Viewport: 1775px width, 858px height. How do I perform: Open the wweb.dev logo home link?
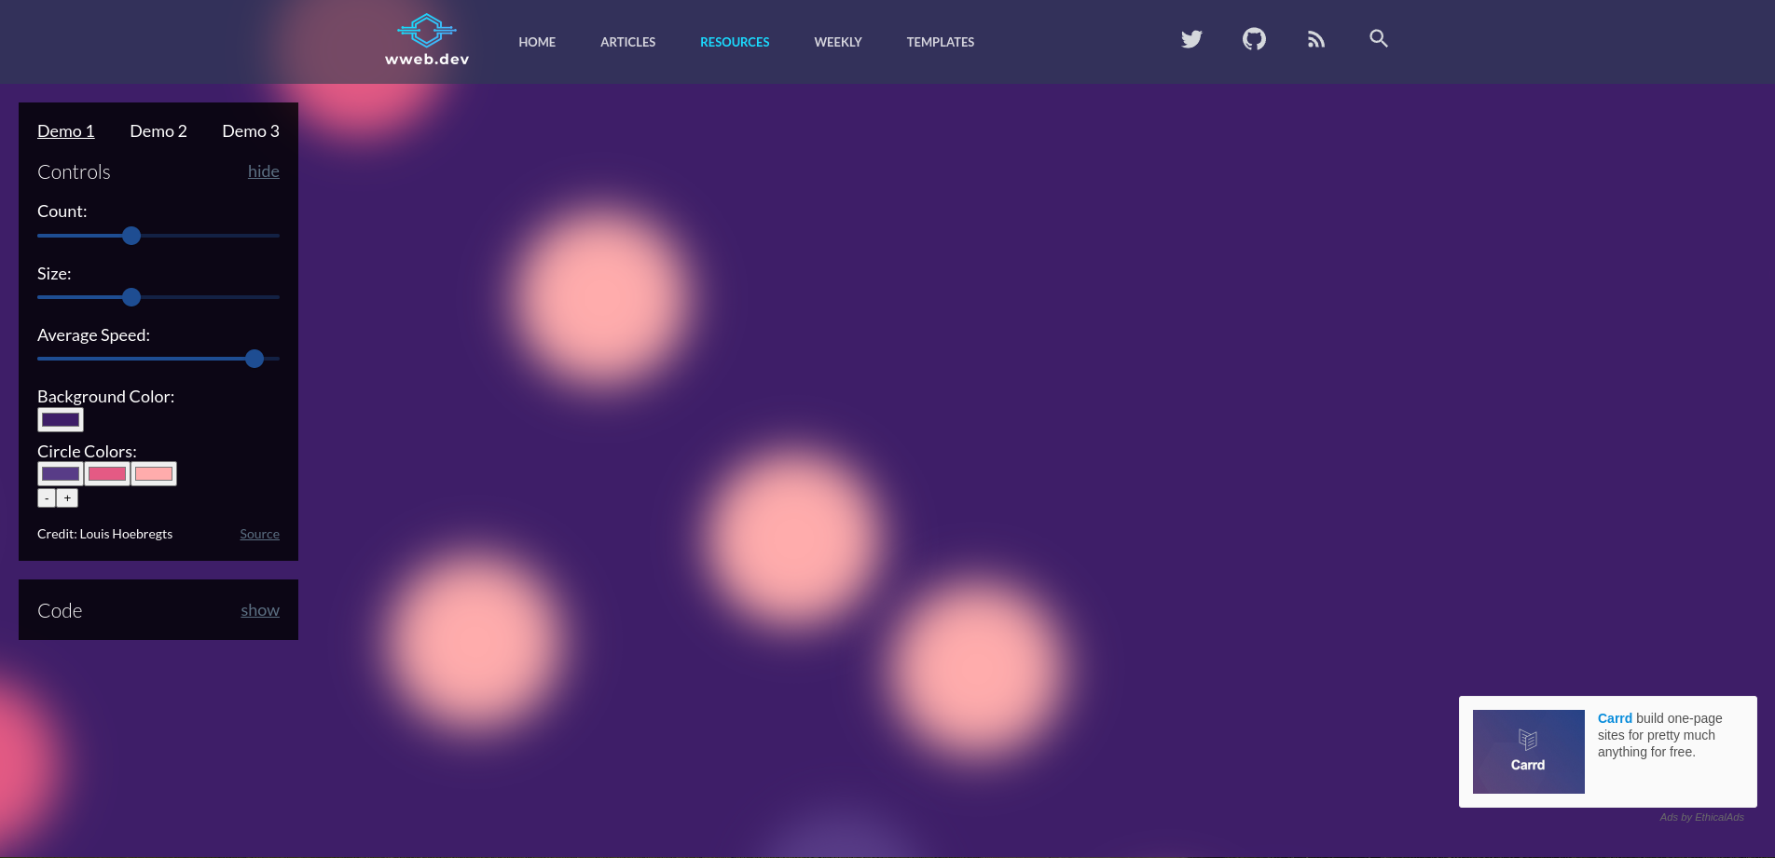[427, 40]
